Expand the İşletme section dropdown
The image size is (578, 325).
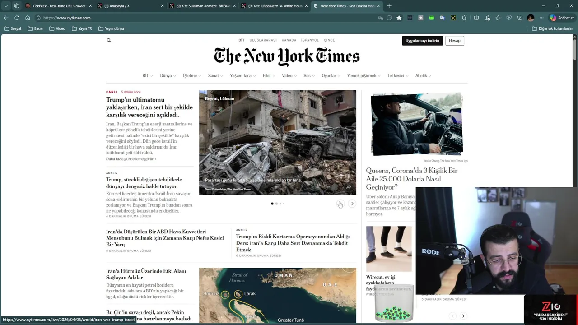192,76
